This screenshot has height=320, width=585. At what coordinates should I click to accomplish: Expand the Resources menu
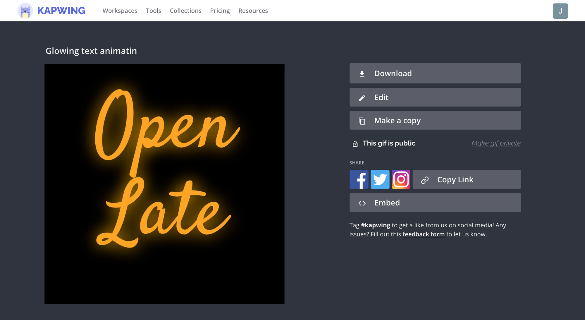[x=253, y=11]
